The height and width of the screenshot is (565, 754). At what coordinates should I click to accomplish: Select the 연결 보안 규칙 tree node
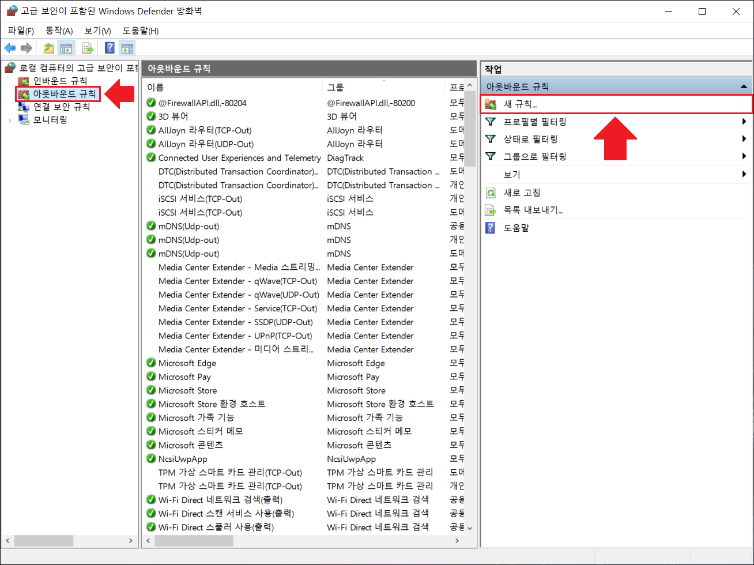[x=61, y=107]
